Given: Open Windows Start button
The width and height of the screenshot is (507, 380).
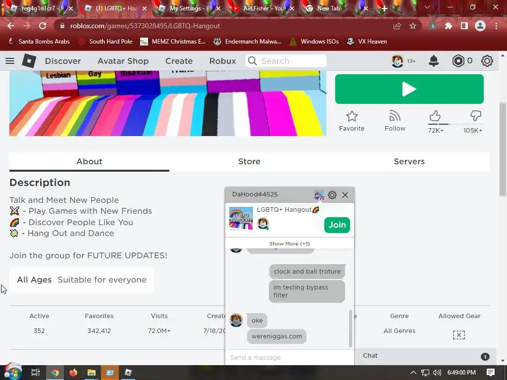Looking at the screenshot, I should [12, 372].
